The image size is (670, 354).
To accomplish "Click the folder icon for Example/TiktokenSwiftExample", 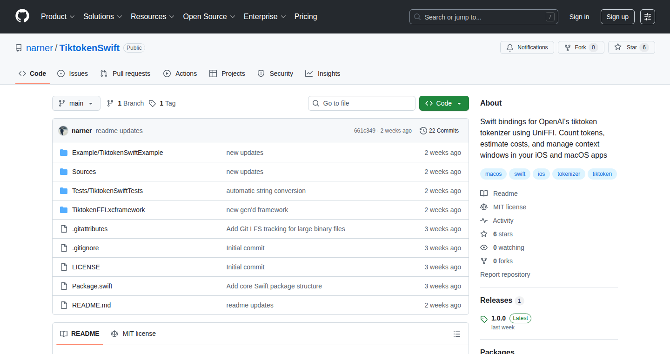I will [x=64, y=153].
